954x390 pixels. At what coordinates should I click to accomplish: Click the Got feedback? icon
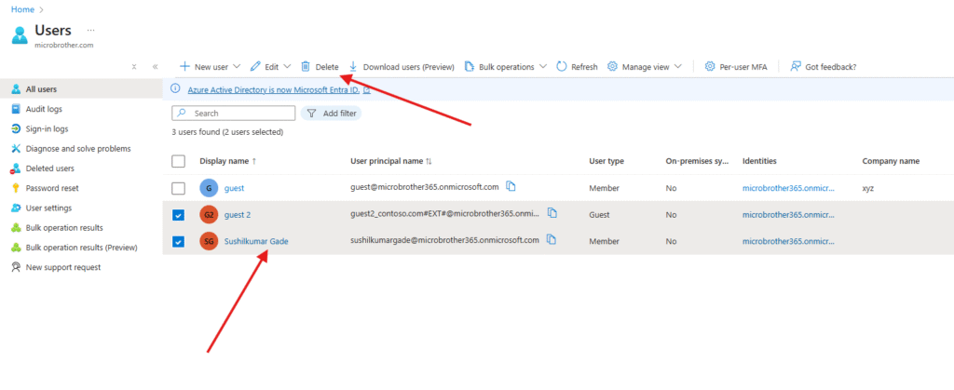(x=796, y=67)
